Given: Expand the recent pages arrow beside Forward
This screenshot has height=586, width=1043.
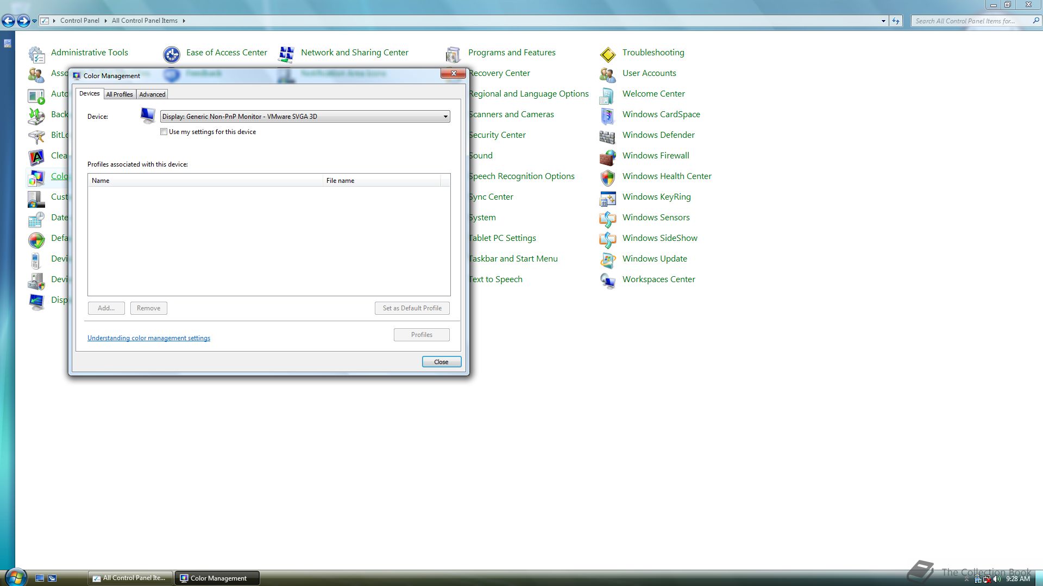Looking at the screenshot, I should coord(35,21).
